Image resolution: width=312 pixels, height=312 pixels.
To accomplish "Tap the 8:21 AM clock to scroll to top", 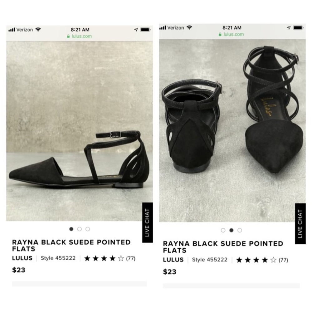I will pos(80,29).
